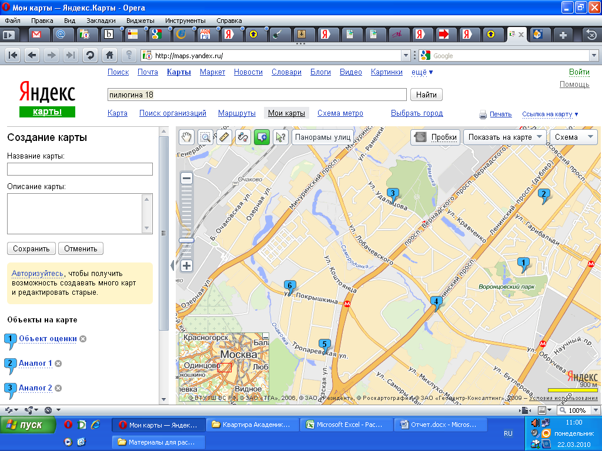This screenshot has width=602, height=451.
Task: Open the Закладки menu
Action: point(101,21)
